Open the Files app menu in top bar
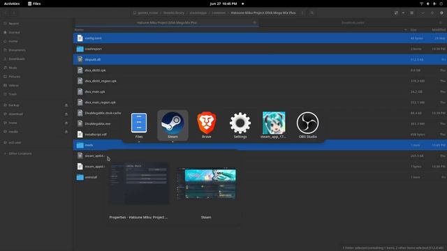 tap(34, 3)
